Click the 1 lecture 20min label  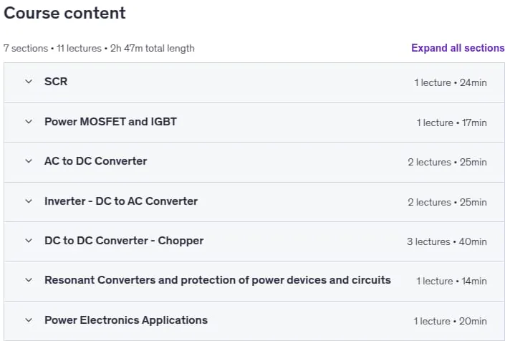pos(451,322)
